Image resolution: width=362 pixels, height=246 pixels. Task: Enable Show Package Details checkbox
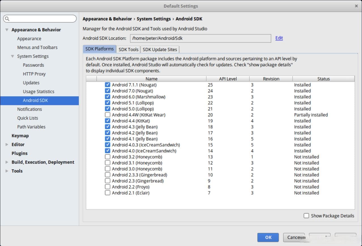pos(306,215)
